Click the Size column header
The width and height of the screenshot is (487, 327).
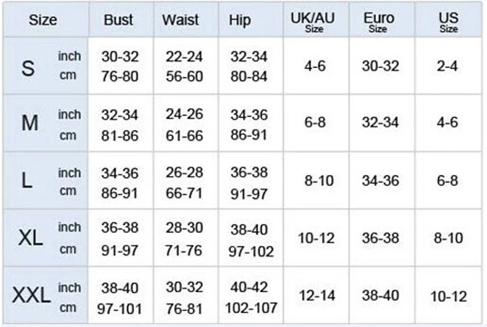(43, 20)
